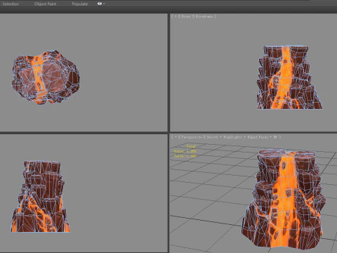Open the Populate ribbon tab
The height and width of the screenshot is (253, 337).
point(80,4)
